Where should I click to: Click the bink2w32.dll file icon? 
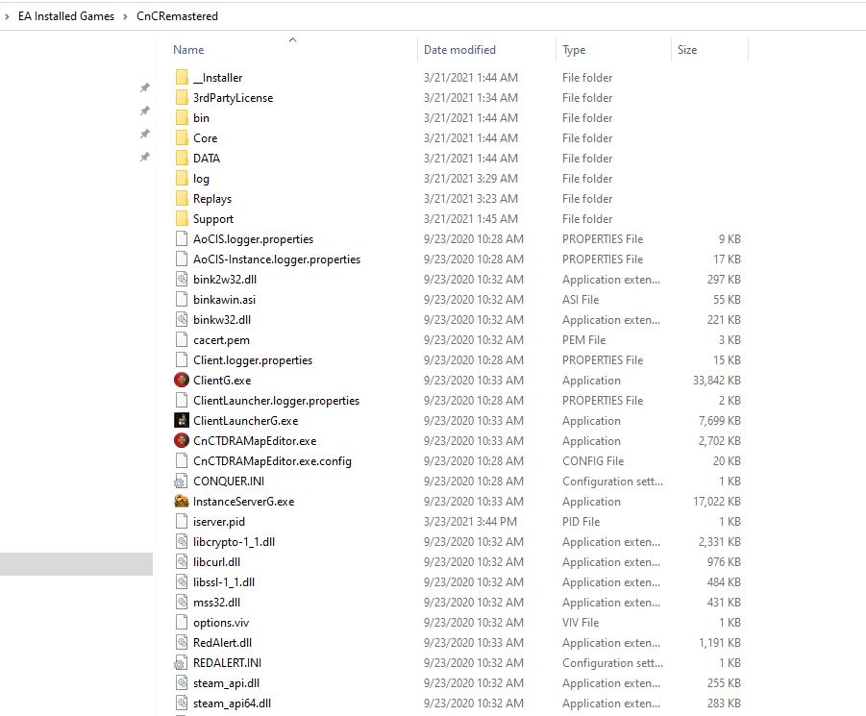click(x=182, y=280)
